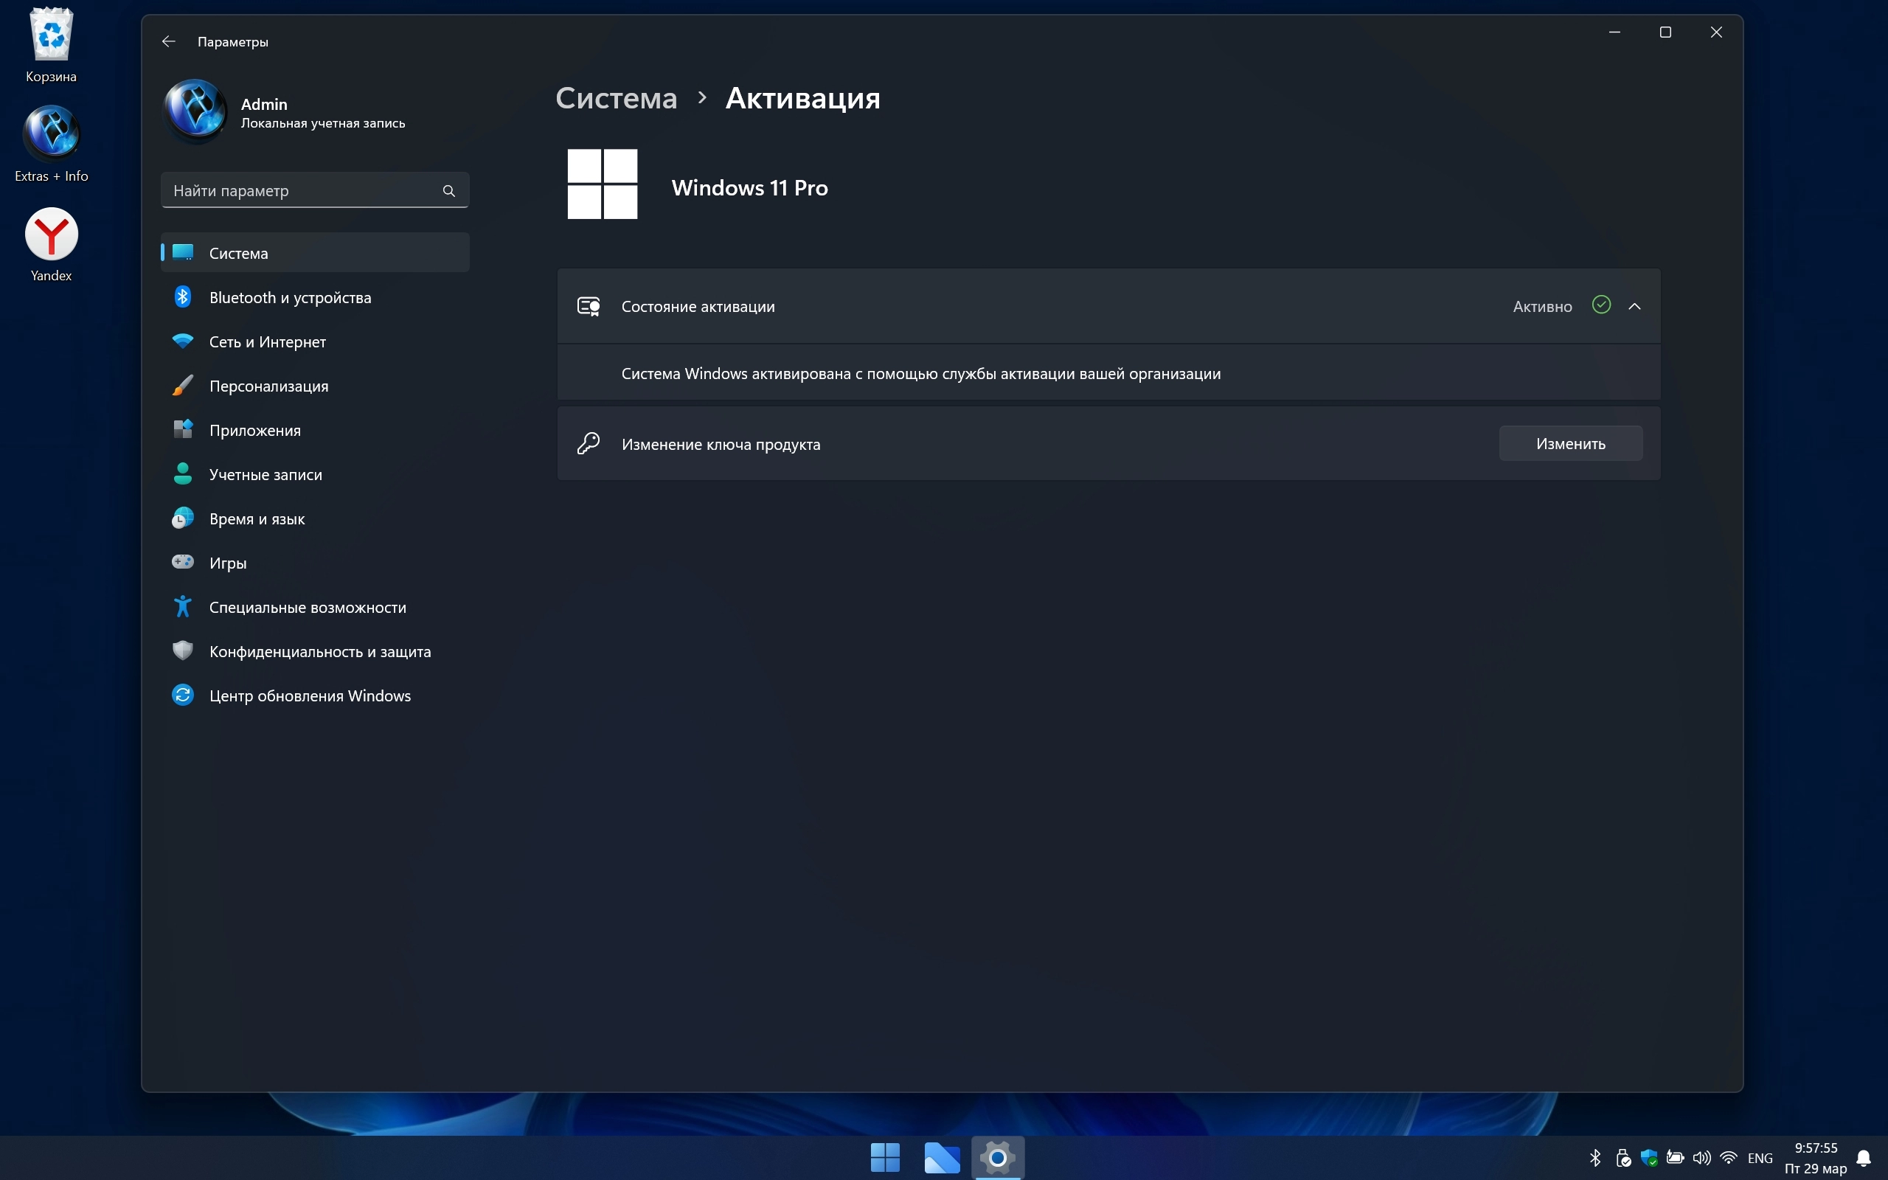Open Сеть и Интернет settings
The width and height of the screenshot is (1888, 1180).
coord(267,341)
